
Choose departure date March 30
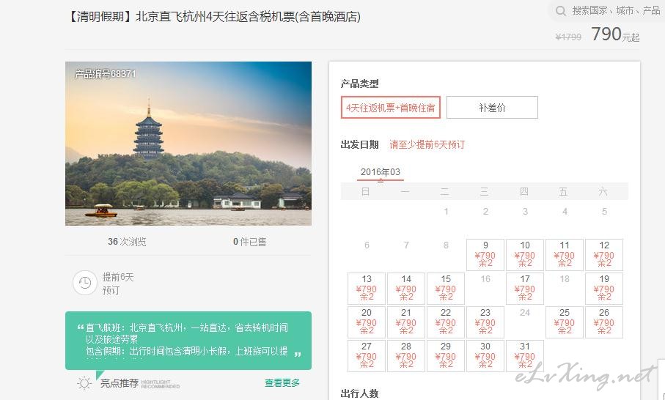(x=485, y=356)
